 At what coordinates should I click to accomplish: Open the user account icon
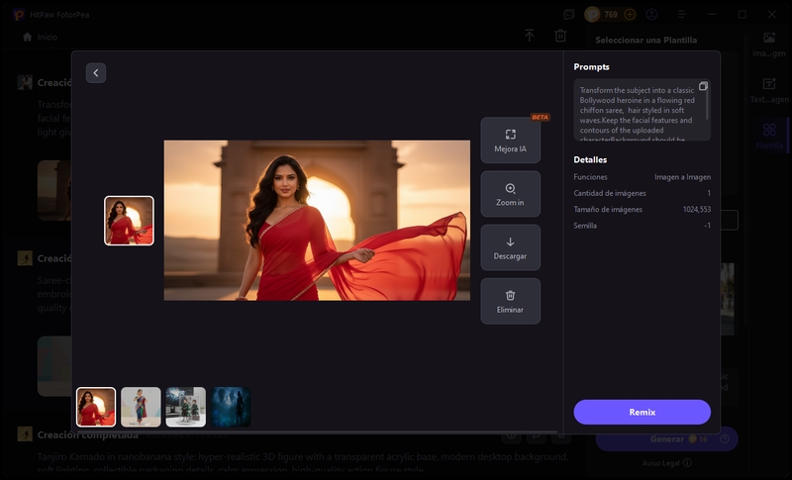[x=651, y=14]
